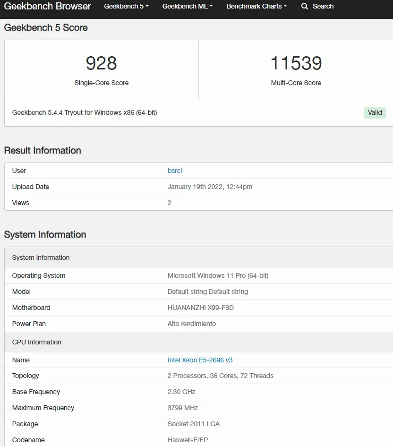Click the Package row label
The height and width of the screenshot is (446, 393).
click(25, 424)
